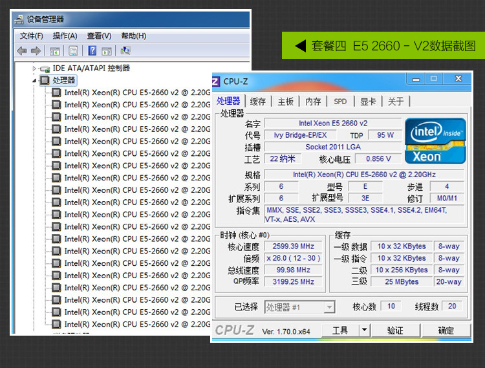
Task: Click the 名字 field Intel Xeon E5 2660 v2
Action: [333, 124]
